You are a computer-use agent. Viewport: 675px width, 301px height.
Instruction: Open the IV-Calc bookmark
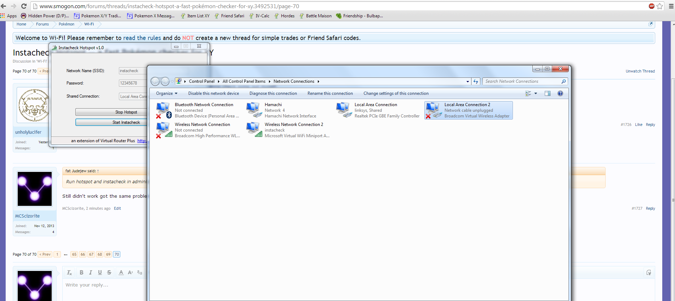(259, 16)
